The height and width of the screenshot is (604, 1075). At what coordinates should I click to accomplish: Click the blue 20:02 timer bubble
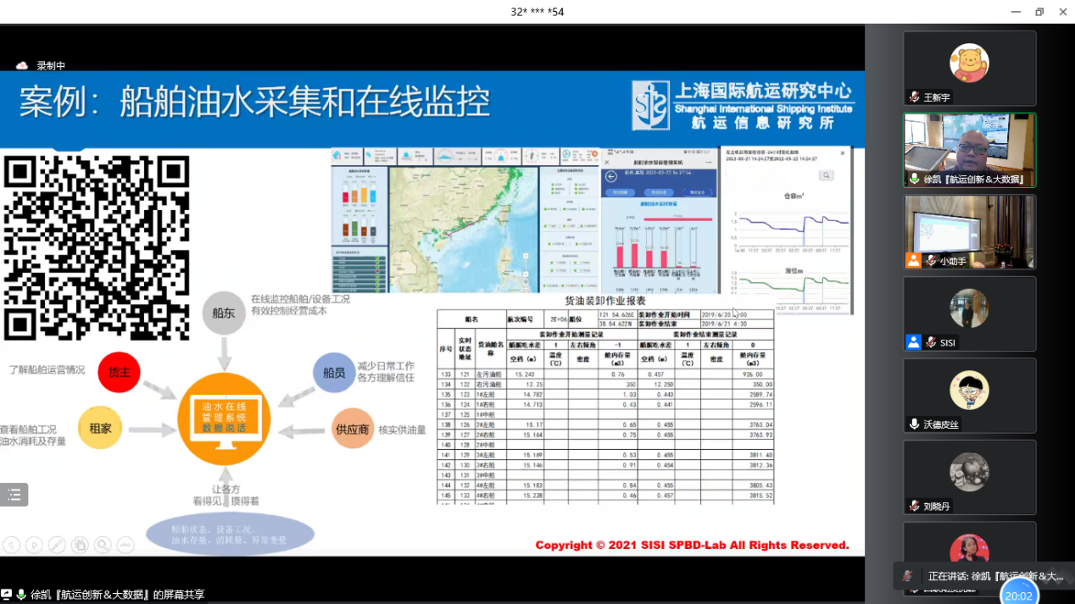[1018, 595]
